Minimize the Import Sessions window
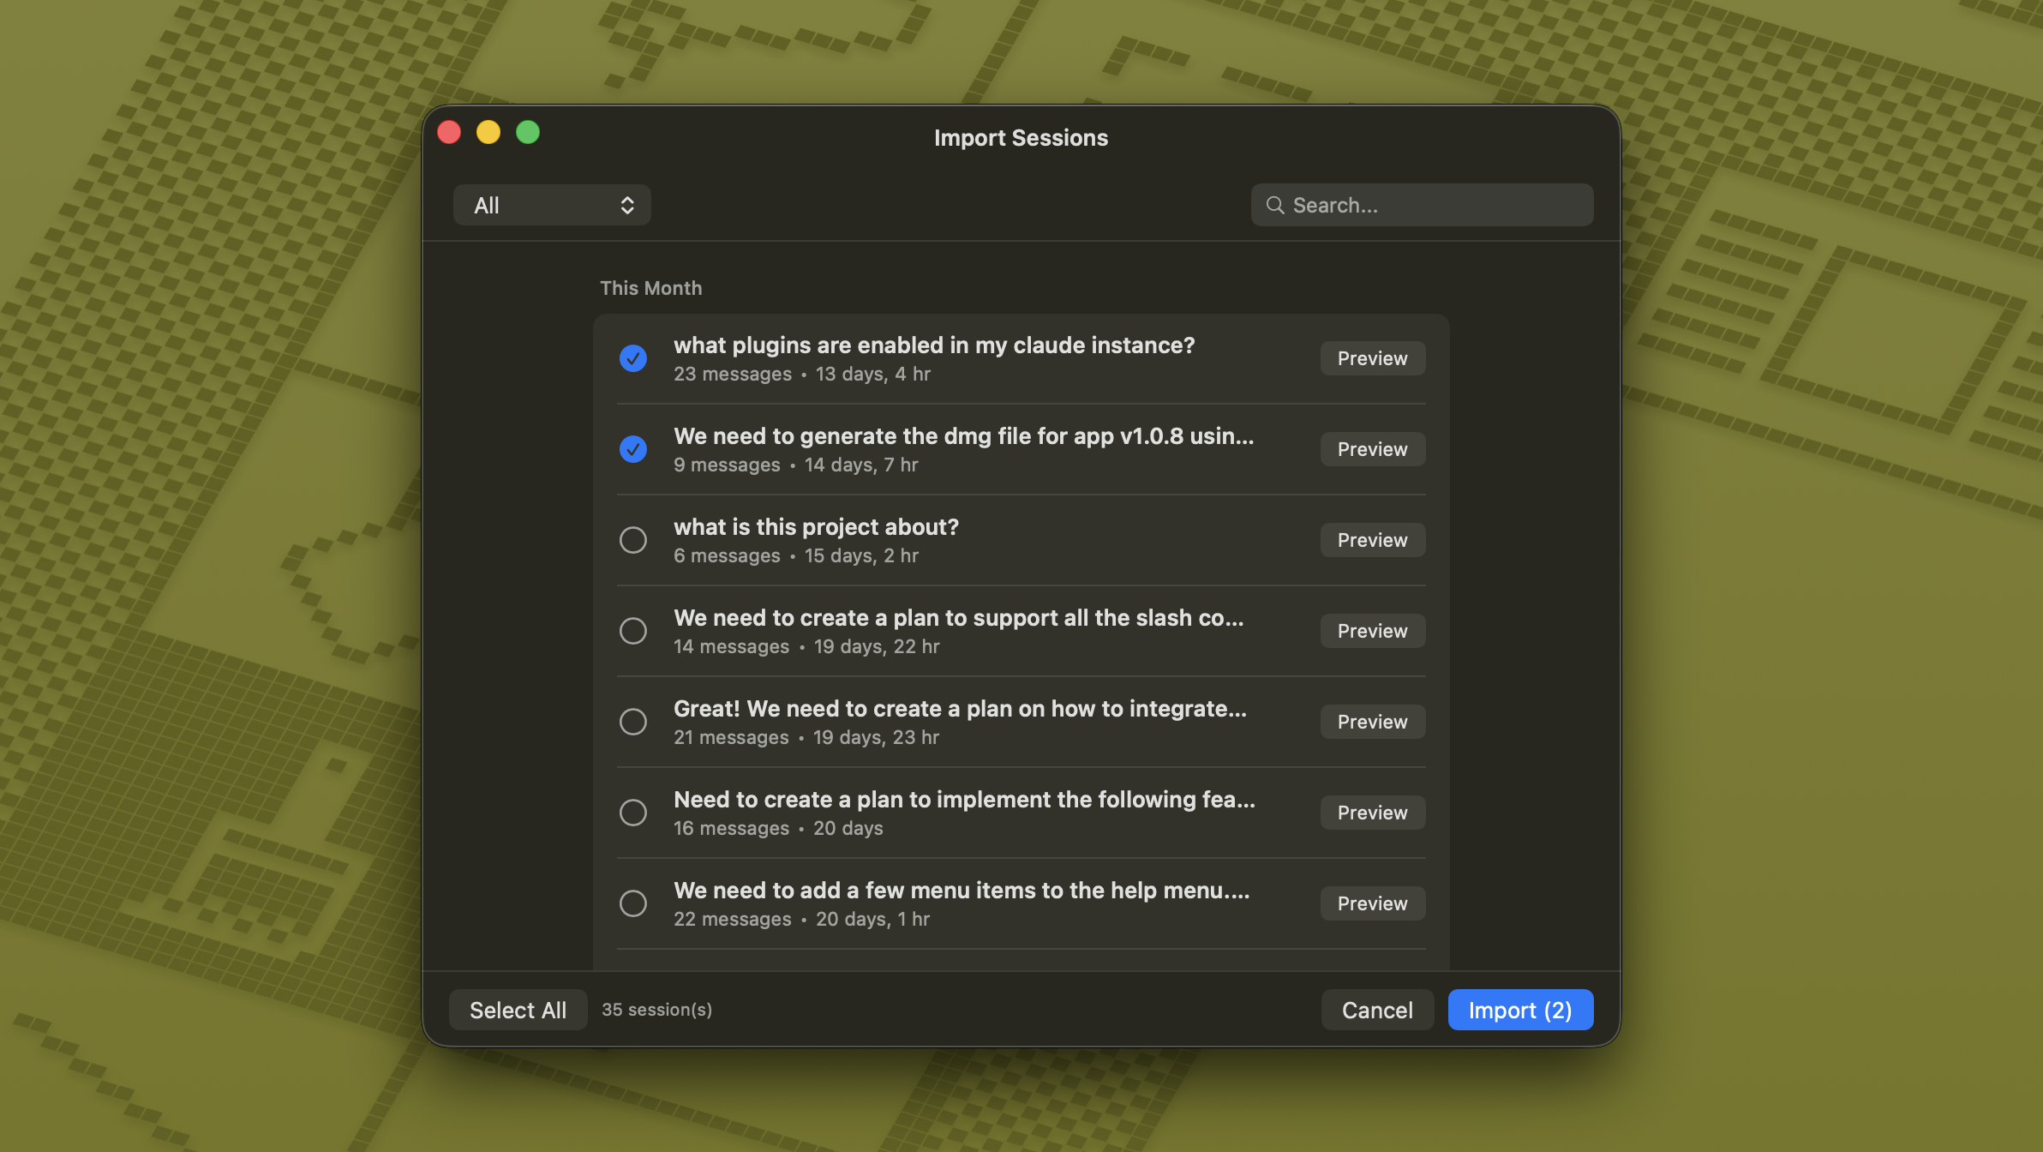 [488, 132]
